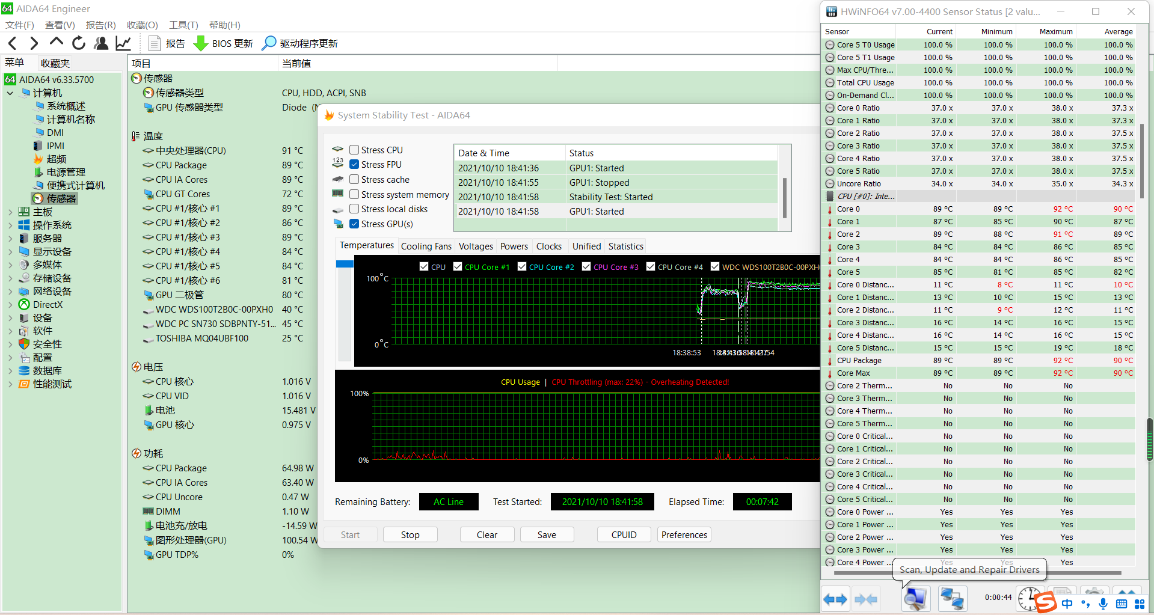Open the DMI tree item
The height and width of the screenshot is (615, 1154).
tap(55, 132)
